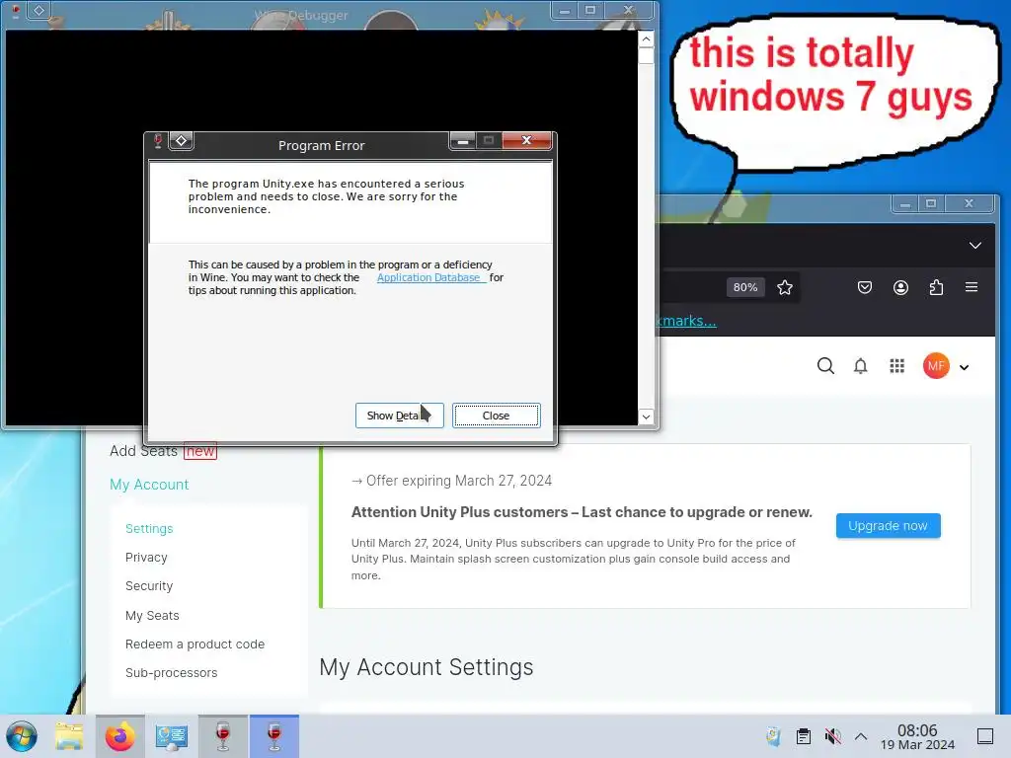Open the Firefox account icon
The height and width of the screenshot is (758, 1011).
tap(900, 287)
